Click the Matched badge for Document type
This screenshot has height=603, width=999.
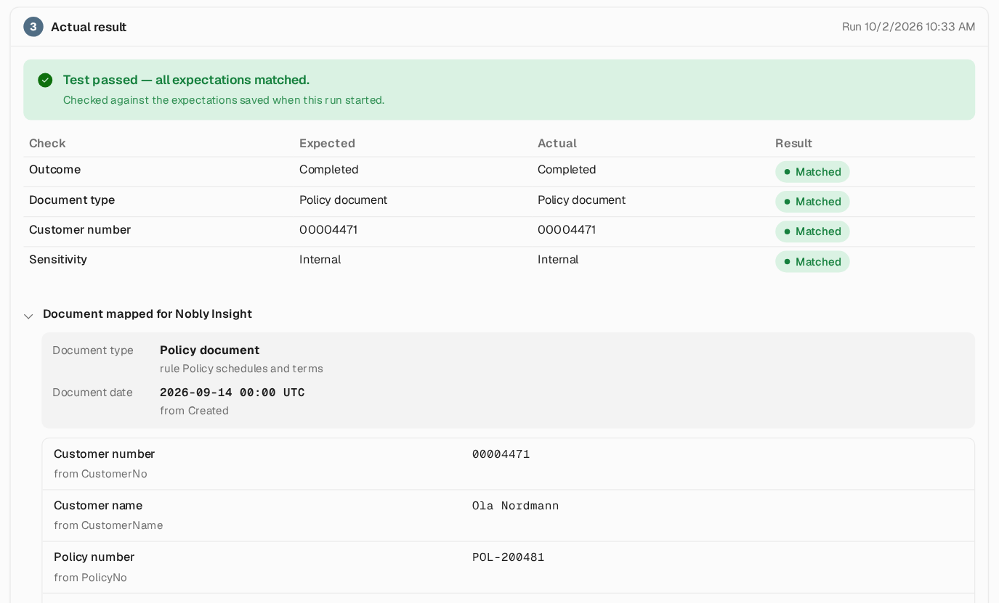812,202
